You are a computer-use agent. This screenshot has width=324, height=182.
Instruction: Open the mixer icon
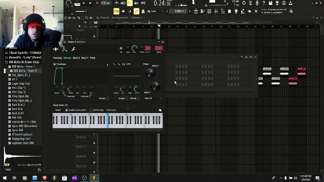coord(216,11)
